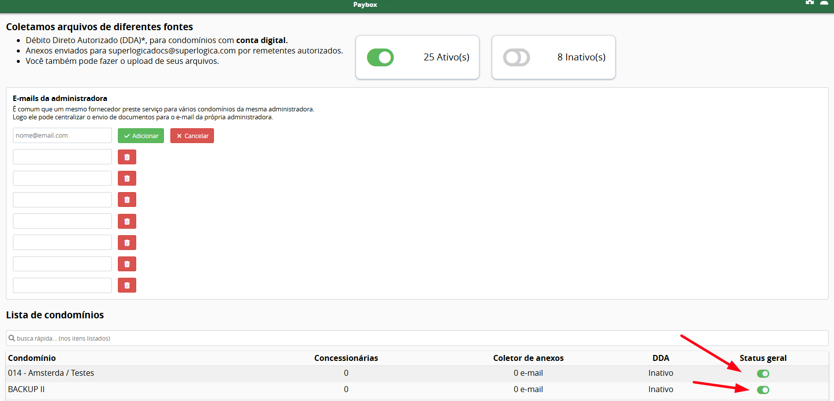This screenshot has width=834, height=401.
Task: Delete the fifth listed e-mail entry
Action: coord(127,243)
